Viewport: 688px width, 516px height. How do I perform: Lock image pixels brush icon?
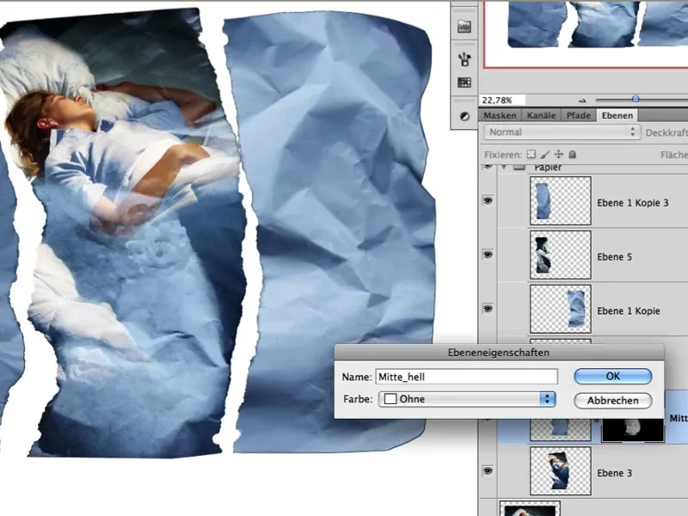[545, 155]
